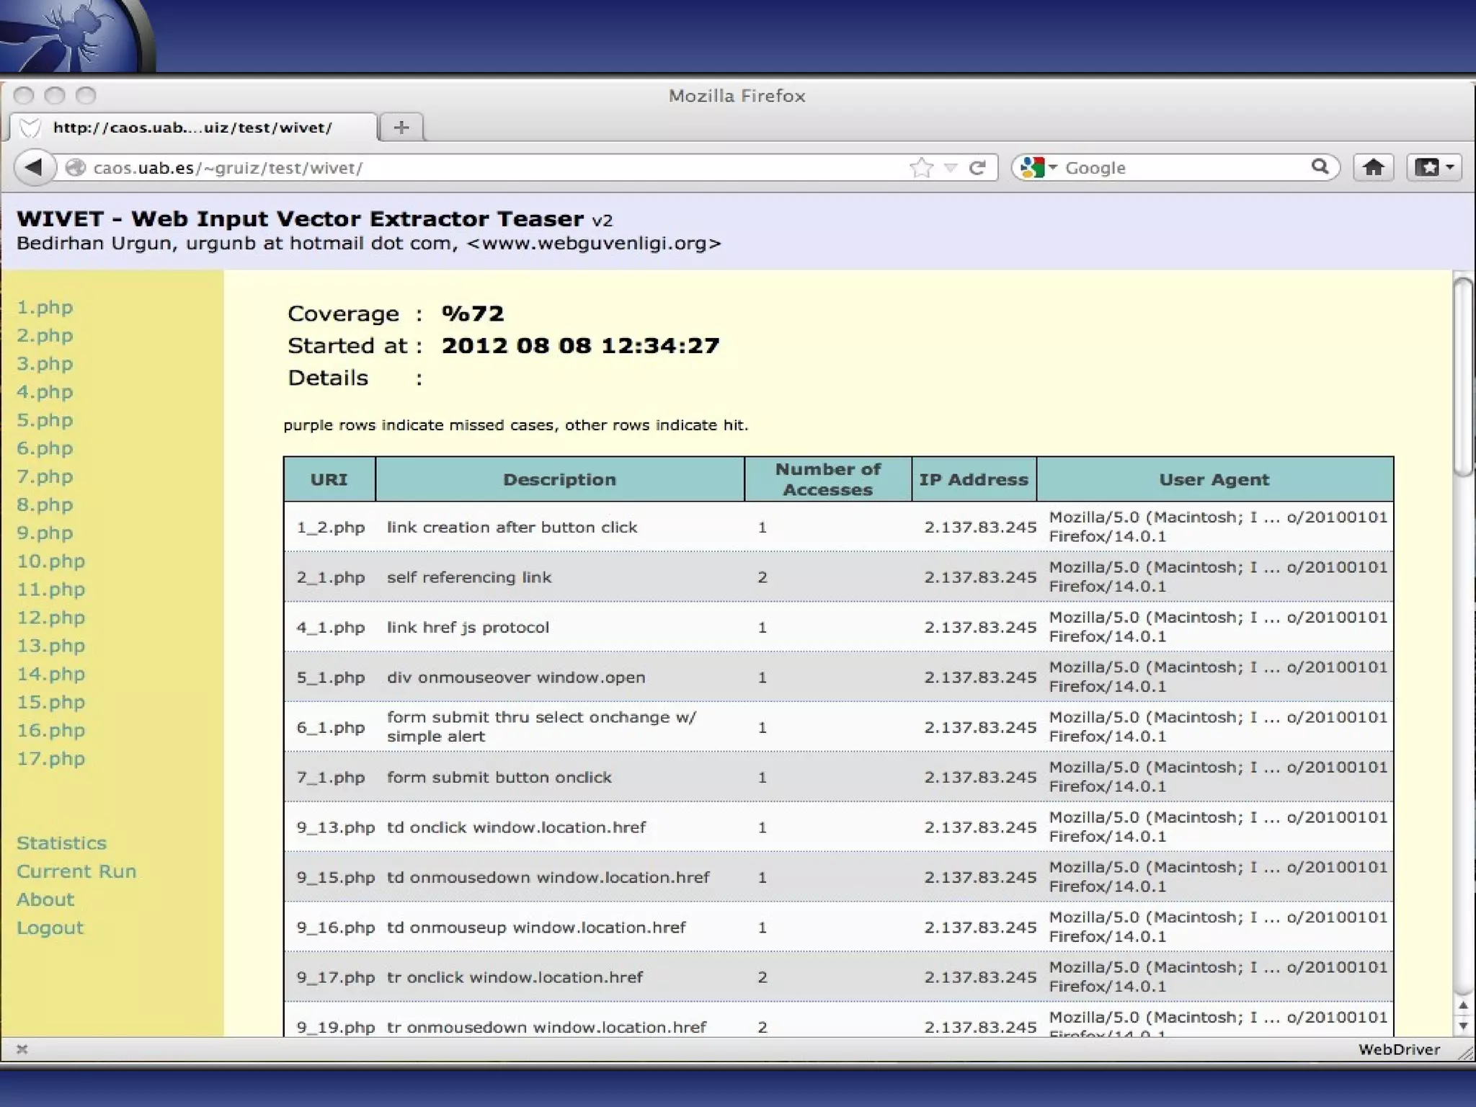Open the bookmarks toolbar button
This screenshot has width=1476, height=1107.
(1427, 167)
